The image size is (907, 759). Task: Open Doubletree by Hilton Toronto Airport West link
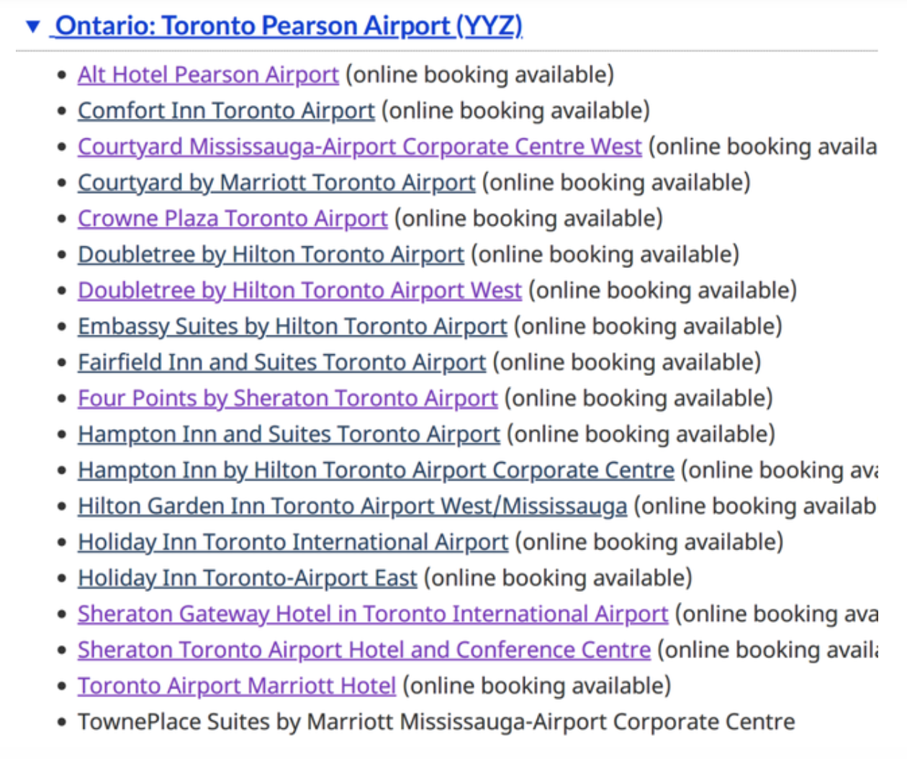coord(299,291)
